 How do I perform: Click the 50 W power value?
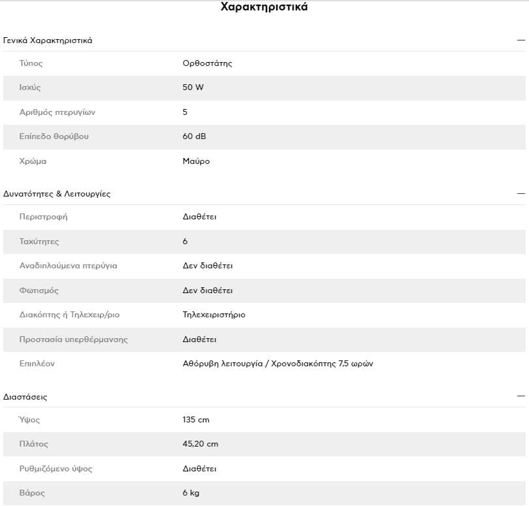193,87
